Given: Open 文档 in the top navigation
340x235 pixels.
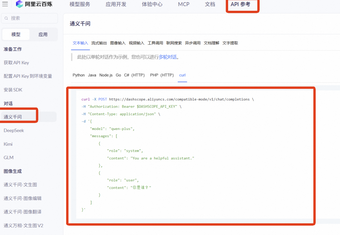Looking at the screenshot, I should [210, 4].
